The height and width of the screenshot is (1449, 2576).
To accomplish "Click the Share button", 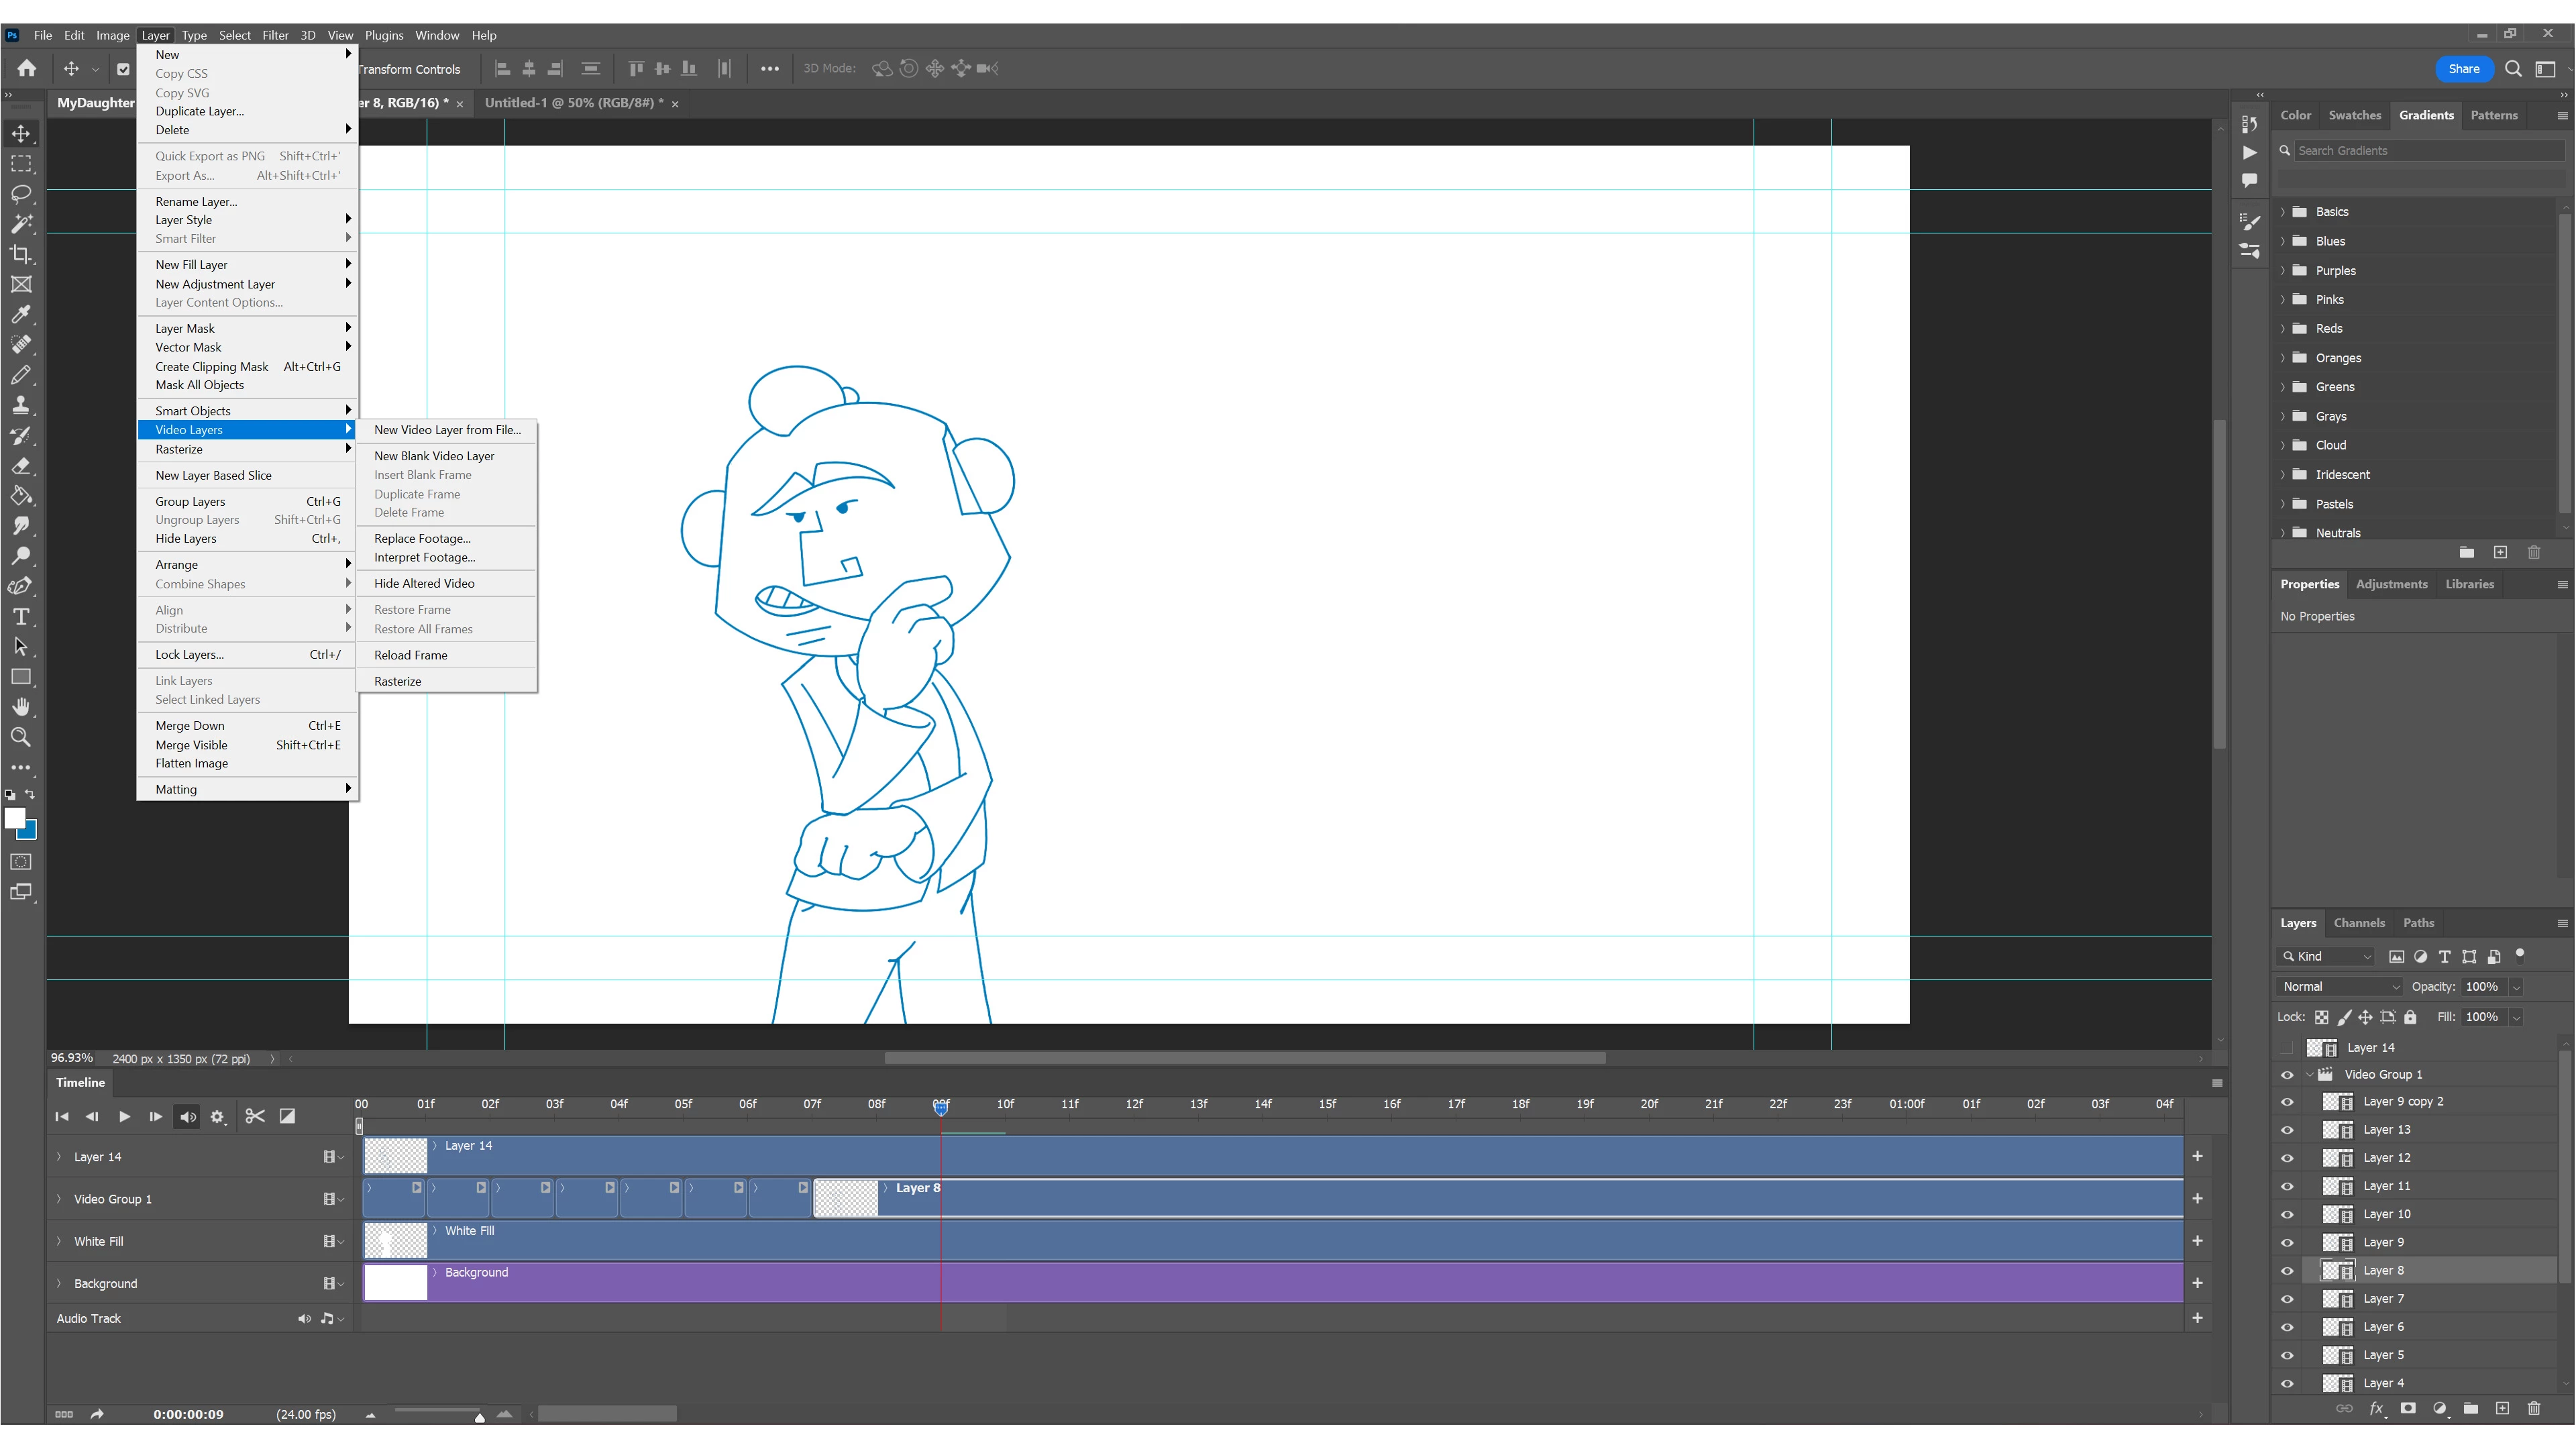I will click(x=2463, y=69).
